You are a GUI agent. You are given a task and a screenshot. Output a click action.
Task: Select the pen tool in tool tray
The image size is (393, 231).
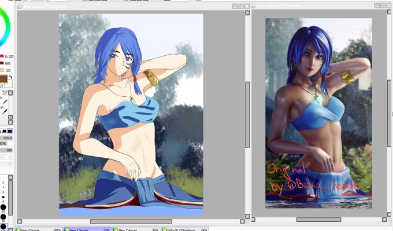(x=5, y=102)
